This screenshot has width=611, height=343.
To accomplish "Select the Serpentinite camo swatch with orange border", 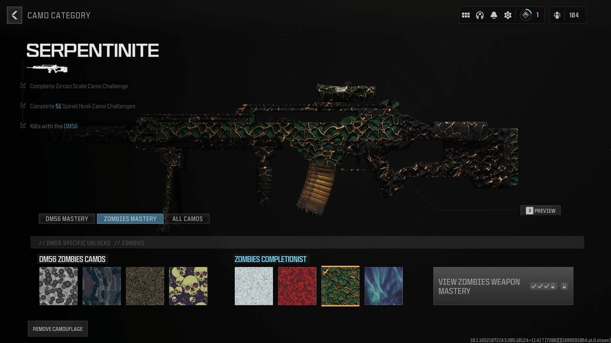I will (340, 286).
